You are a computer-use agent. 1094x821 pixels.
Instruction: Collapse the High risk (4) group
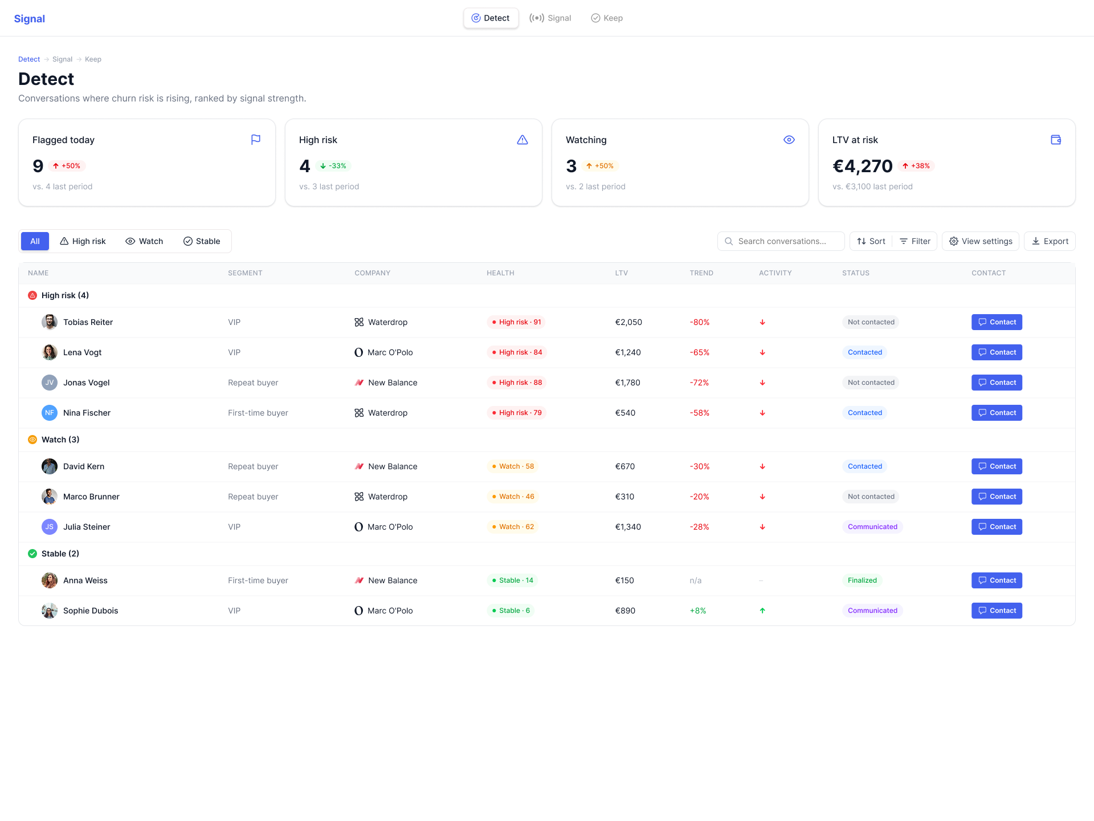tap(546, 295)
